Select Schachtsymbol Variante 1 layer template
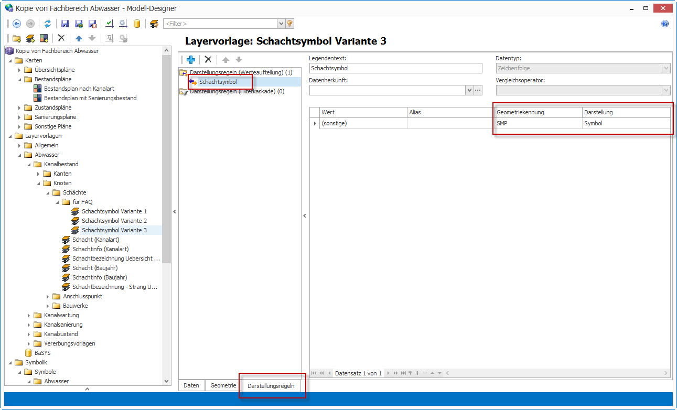Screen dimensions: 677x410 point(114,211)
